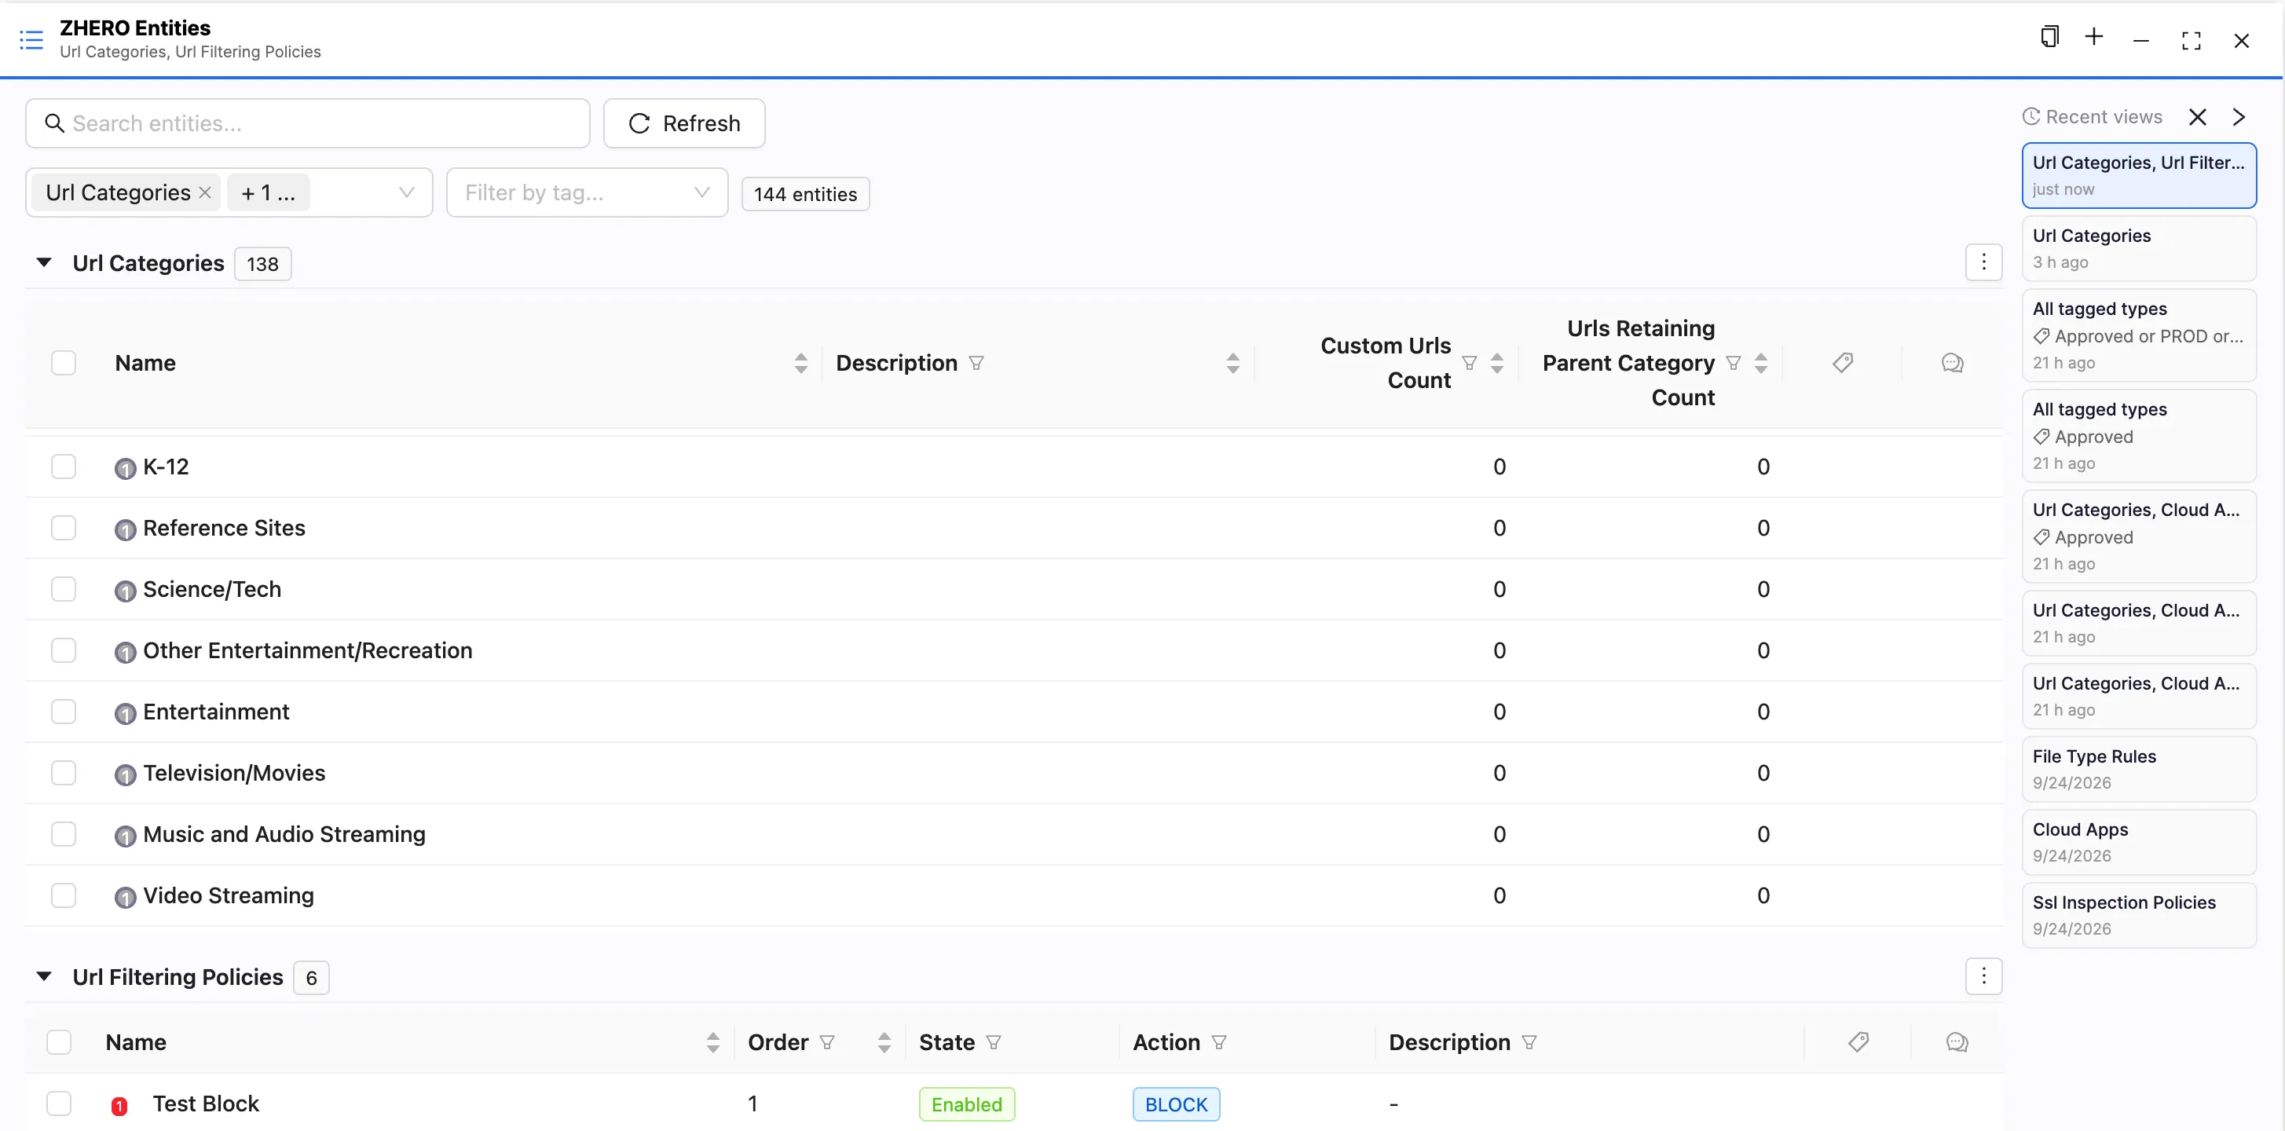Check the Test Block policy checkbox
The width and height of the screenshot is (2285, 1131).
coord(59,1104)
